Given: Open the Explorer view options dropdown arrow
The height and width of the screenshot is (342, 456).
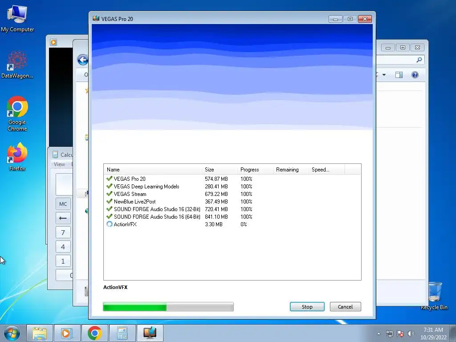Looking at the screenshot, I should click(x=384, y=75).
